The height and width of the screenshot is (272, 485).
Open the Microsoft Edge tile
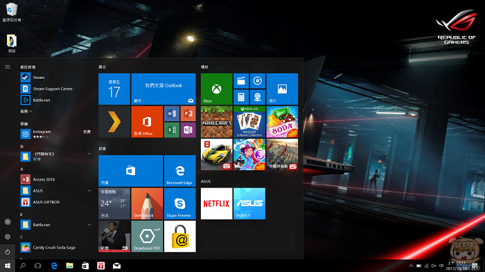[180, 171]
